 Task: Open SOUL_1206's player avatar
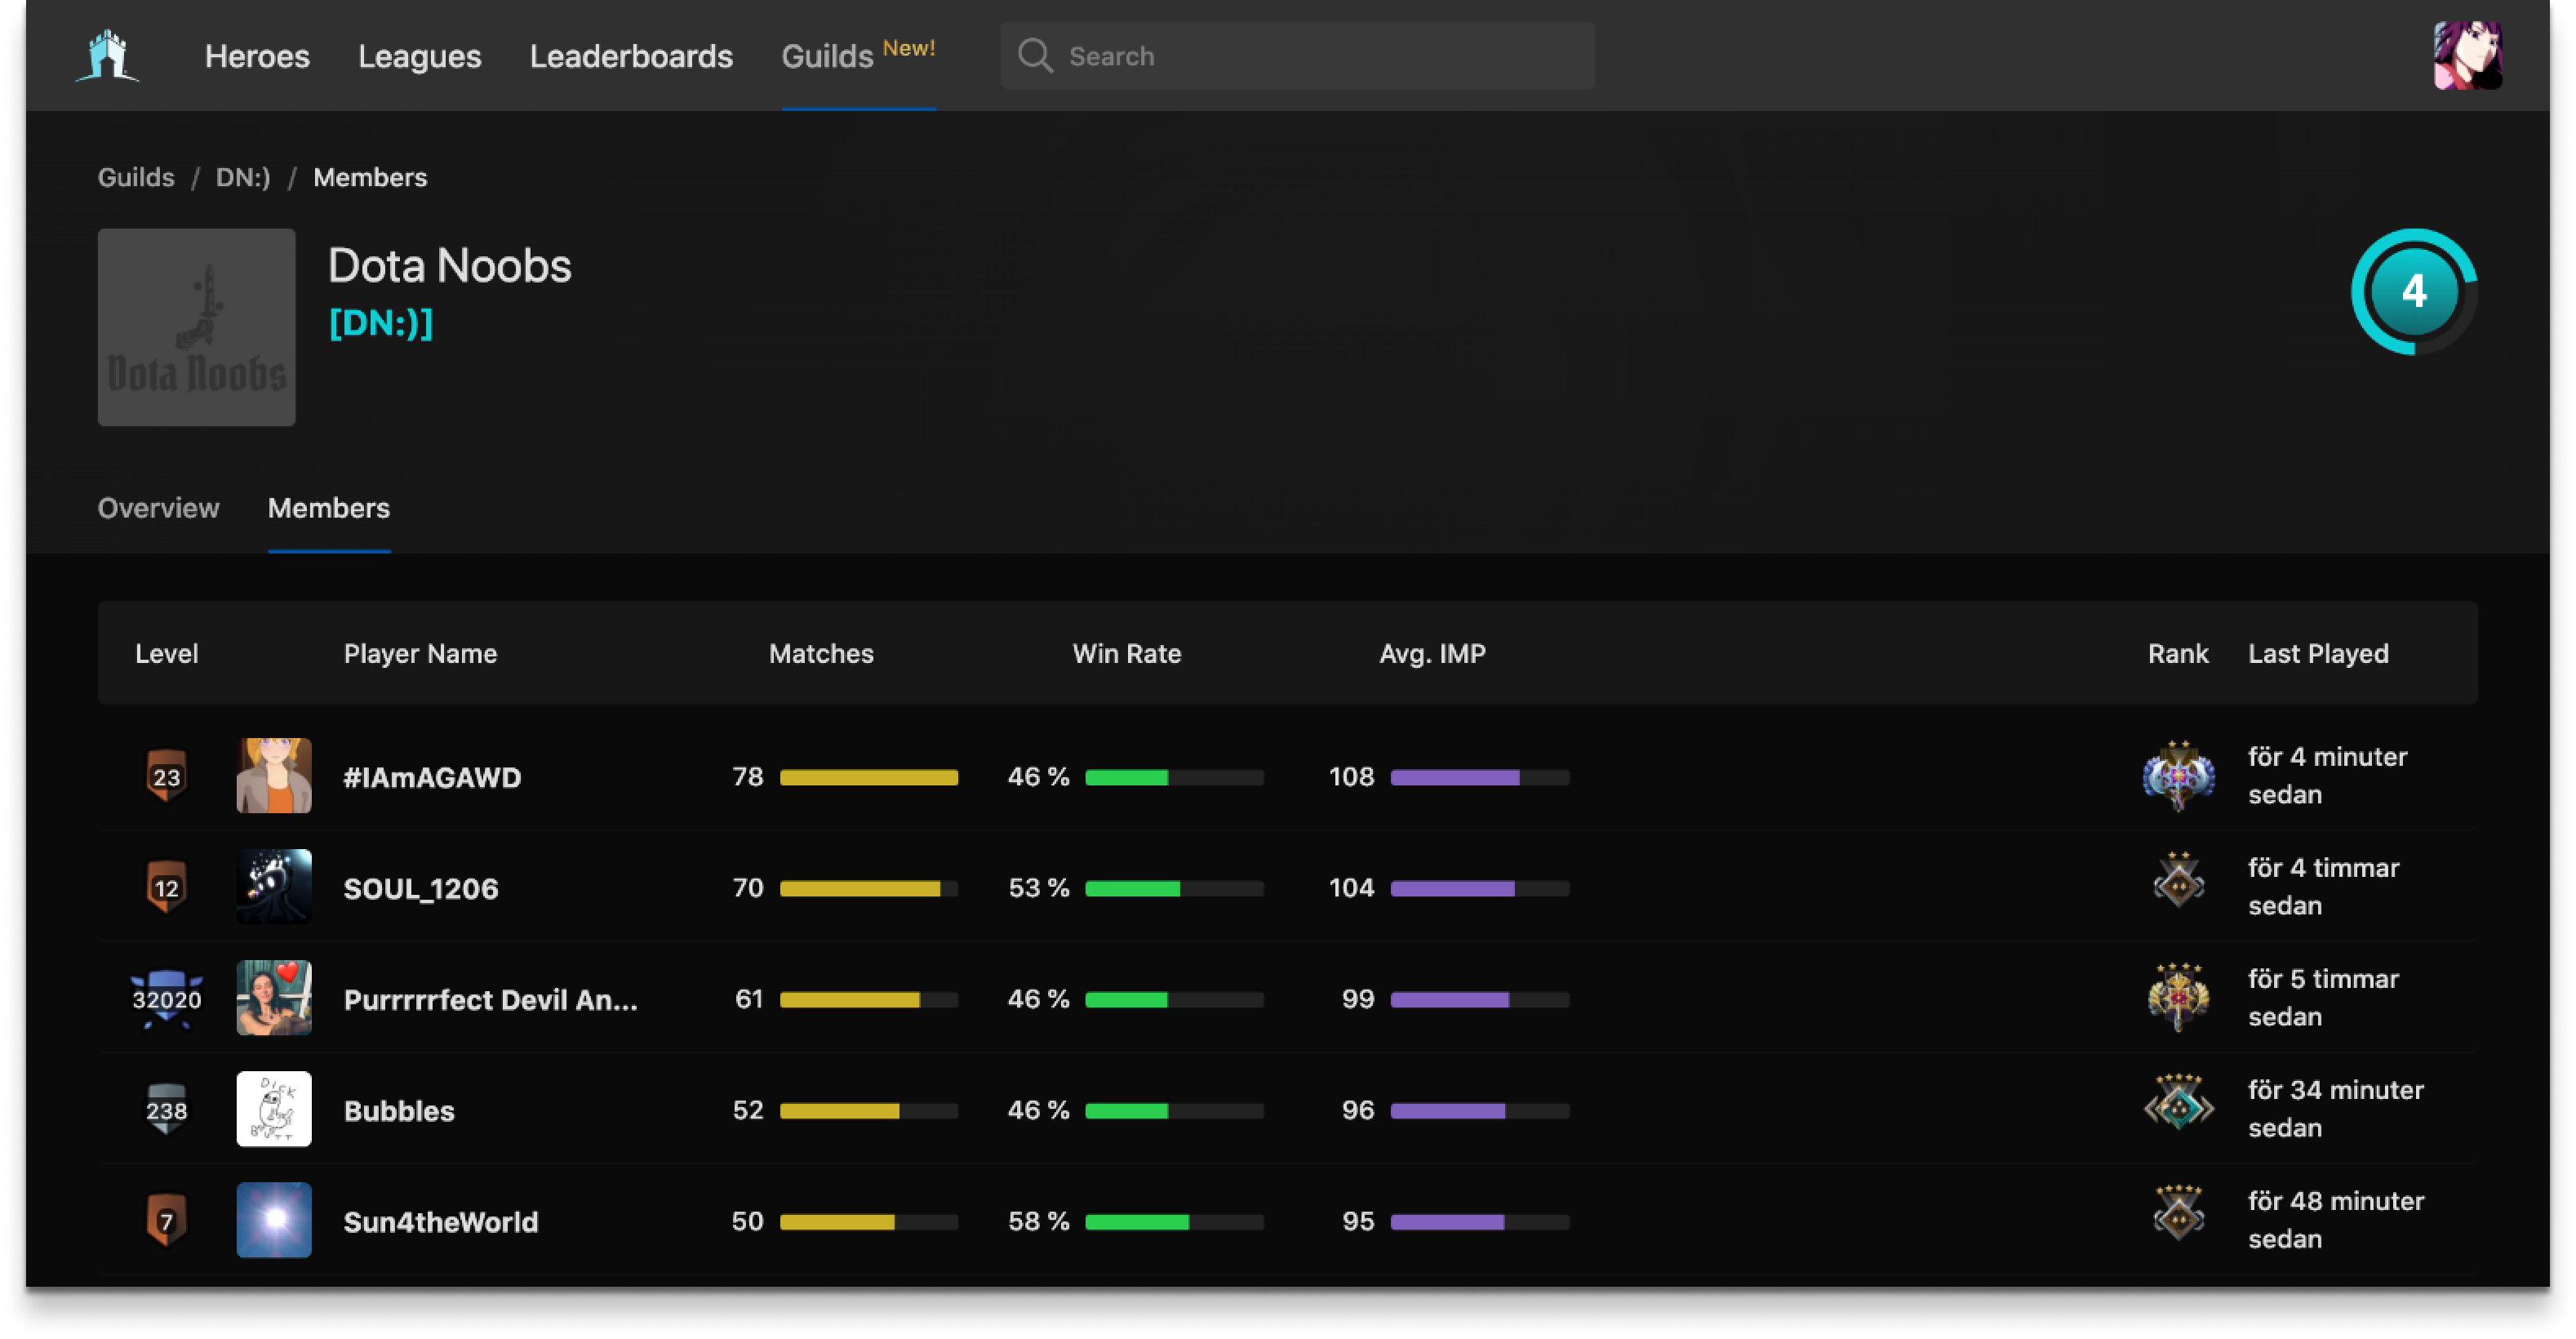(x=274, y=887)
